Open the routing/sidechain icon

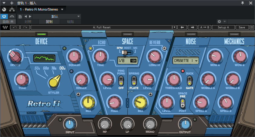[12, 9]
